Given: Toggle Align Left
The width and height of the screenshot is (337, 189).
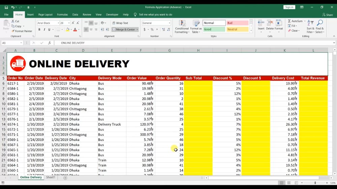Looking at the screenshot, I should (86, 30).
